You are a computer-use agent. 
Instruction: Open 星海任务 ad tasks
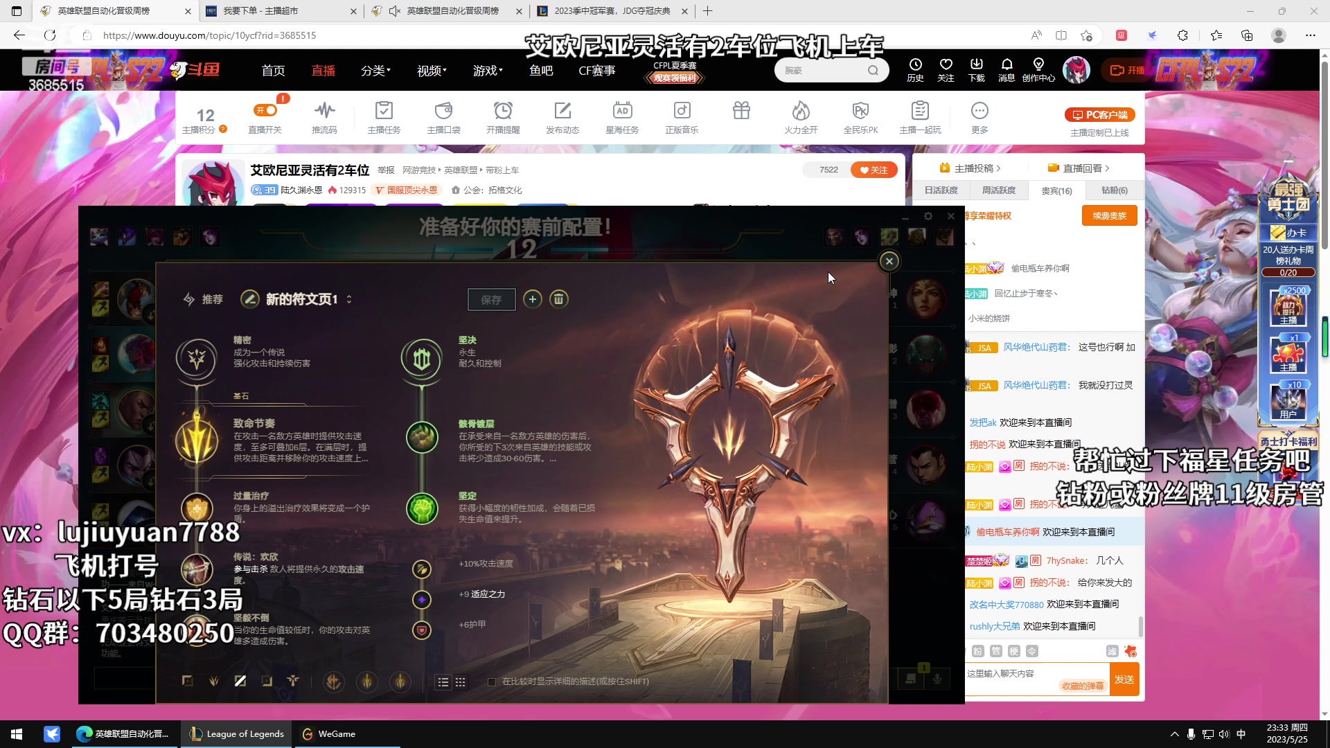point(622,117)
